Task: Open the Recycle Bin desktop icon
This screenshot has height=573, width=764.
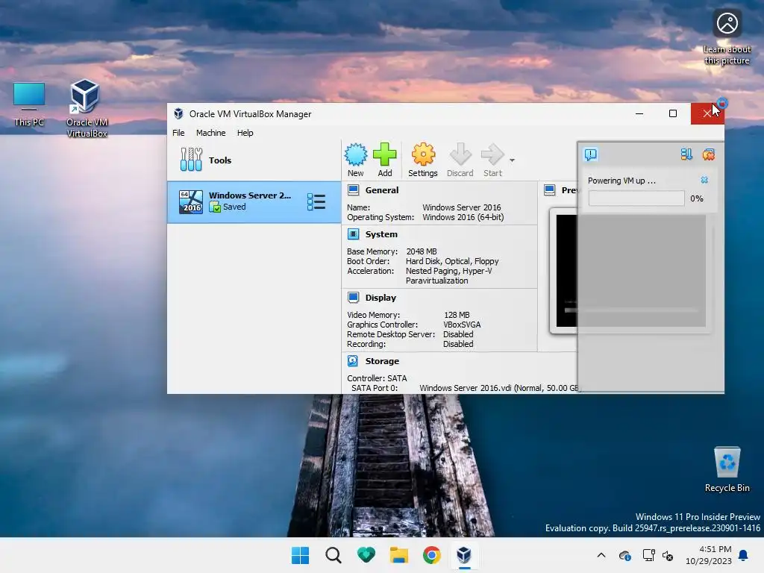Action: coord(727,469)
